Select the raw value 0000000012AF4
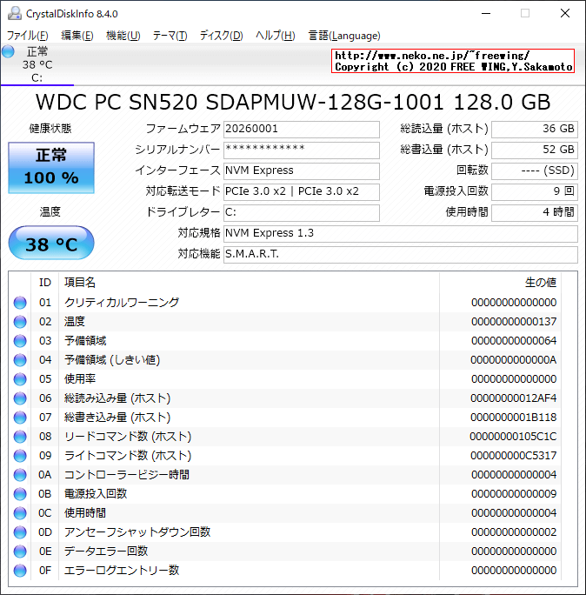 click(514, 398)
